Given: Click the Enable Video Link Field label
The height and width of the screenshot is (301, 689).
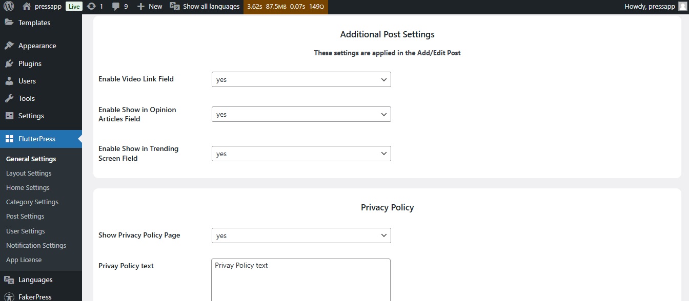Looking at the screenshot, I should tap(136, 79).
